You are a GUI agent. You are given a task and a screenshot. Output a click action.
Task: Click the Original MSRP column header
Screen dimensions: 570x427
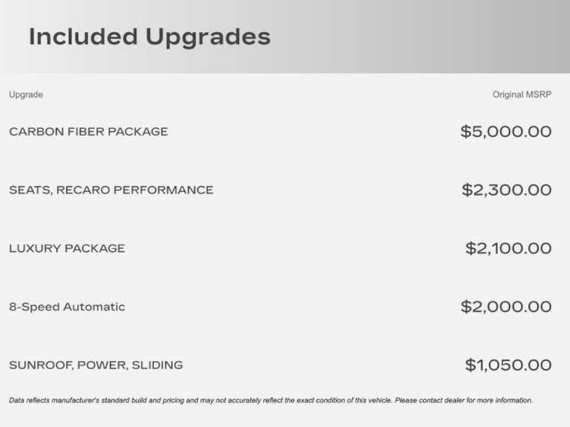[x=522, y=95]
